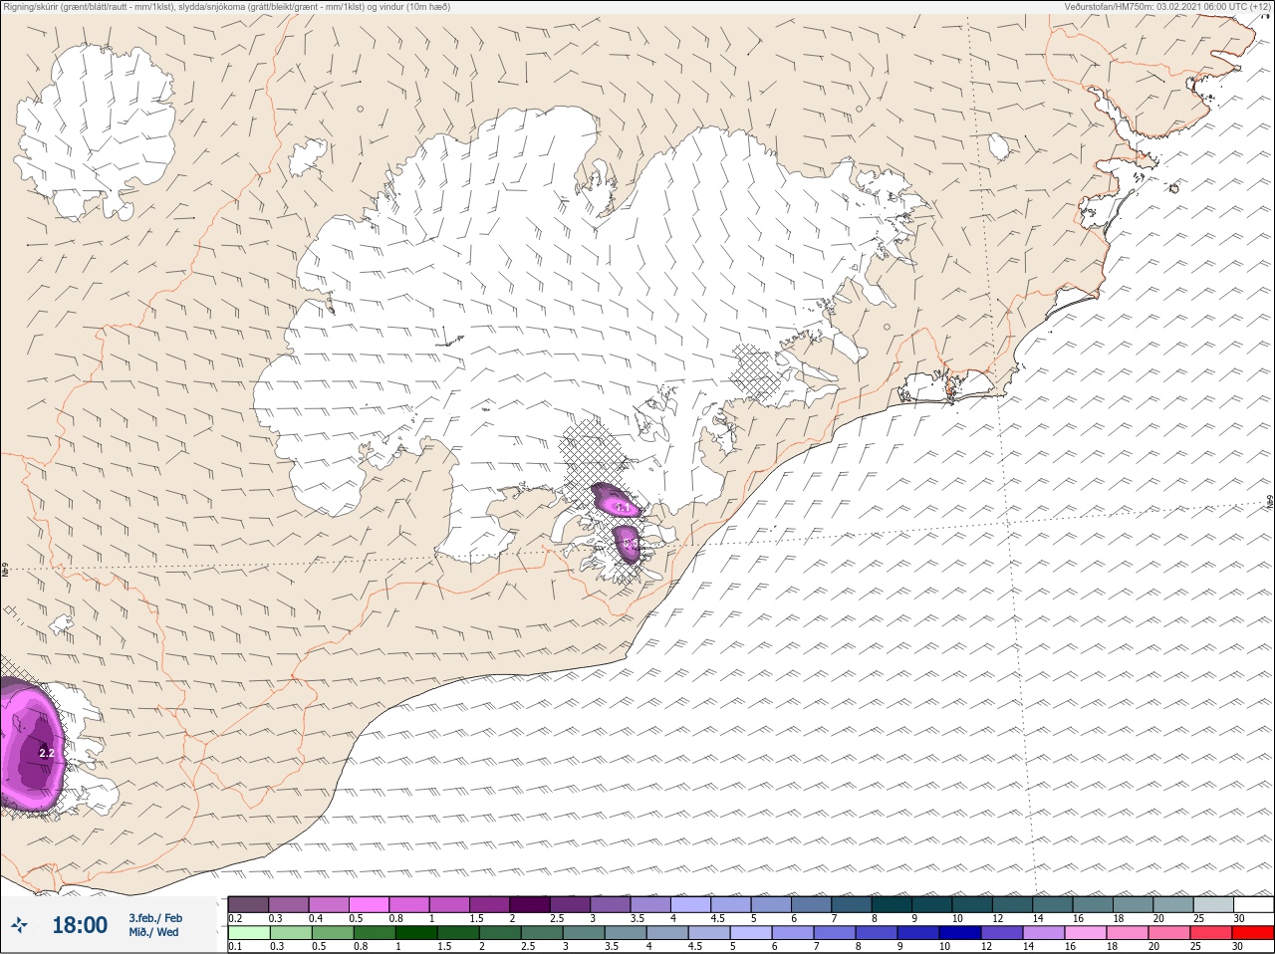Click the date label '3.feb./ Feb'
The image size is (1275, 954).
[155, 918]
